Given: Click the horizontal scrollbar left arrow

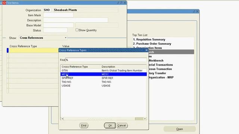Looking at the screenshot, I should (62, 119).
